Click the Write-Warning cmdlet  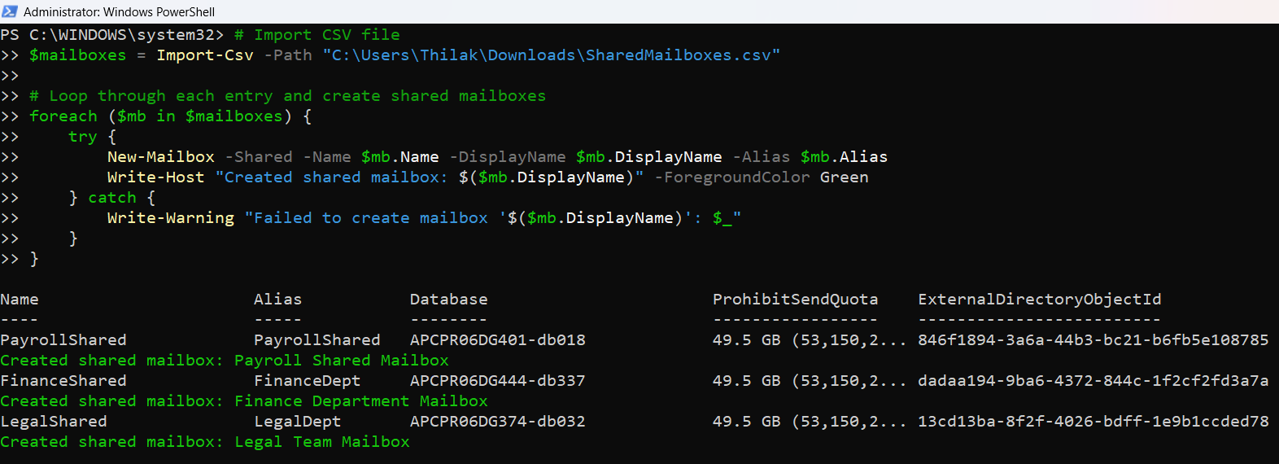click(x=170, y=218)
